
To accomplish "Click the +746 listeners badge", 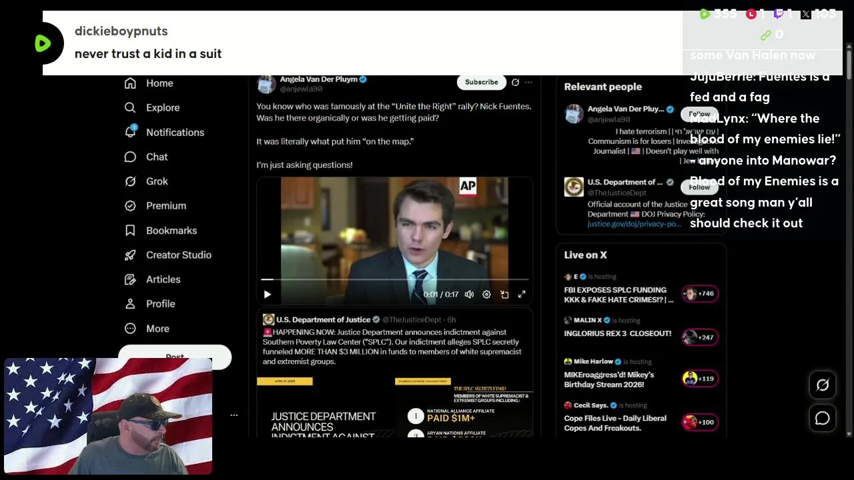I will point(700,294).
